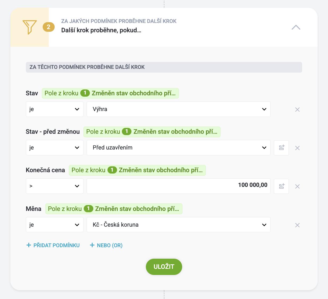The image size is (328, 299).
Task: Click the yellow funnel filter icon
Action: click(30, 27)
